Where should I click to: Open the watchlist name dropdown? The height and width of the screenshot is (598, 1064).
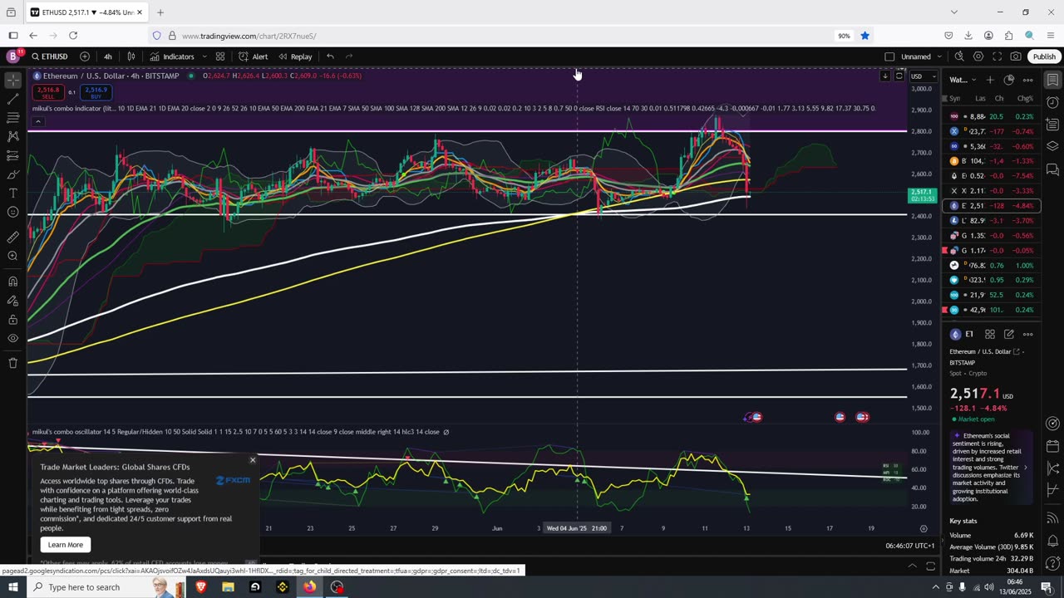[x=963, y=80]
